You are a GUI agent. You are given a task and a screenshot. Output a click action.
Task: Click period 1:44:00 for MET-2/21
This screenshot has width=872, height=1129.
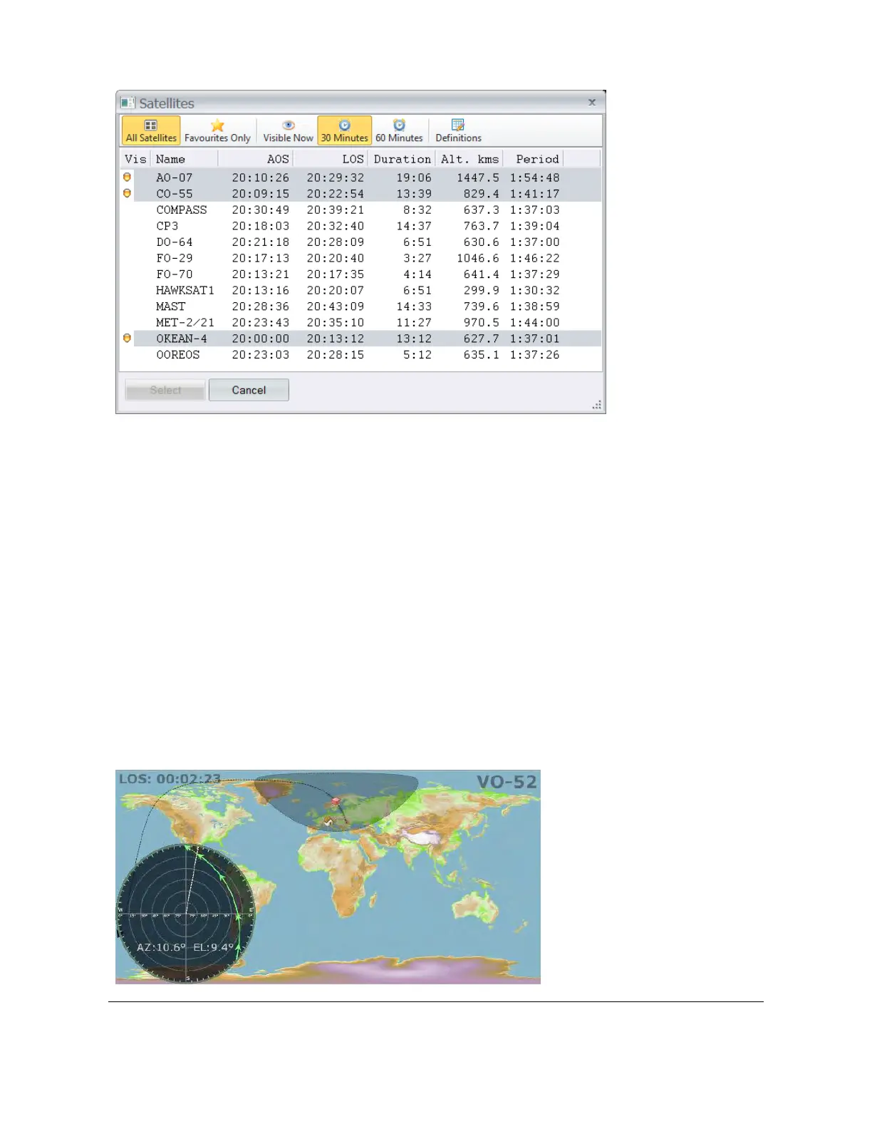(534, 322)
